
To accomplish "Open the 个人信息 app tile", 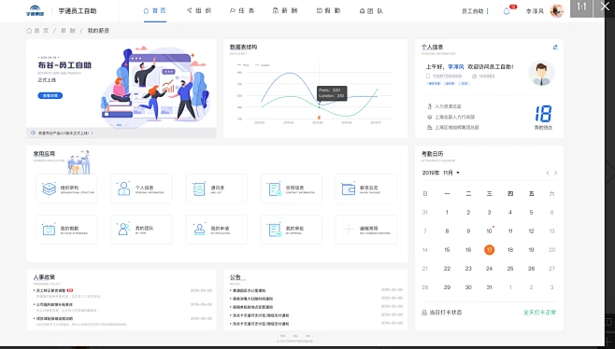I will coord(141,188).
